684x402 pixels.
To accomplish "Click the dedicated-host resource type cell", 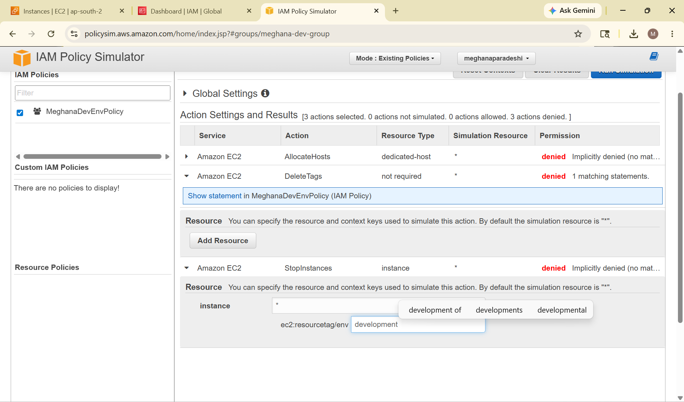I will (x=406, y=157).
